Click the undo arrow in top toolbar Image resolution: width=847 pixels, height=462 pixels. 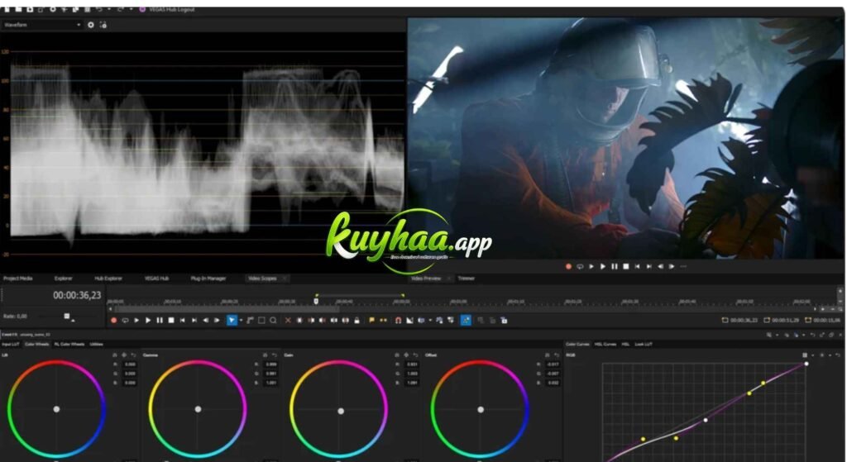pyautogui.click(x=99, y=9)
